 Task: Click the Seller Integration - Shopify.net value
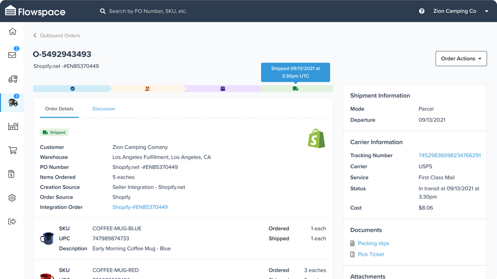pos(149,187)
